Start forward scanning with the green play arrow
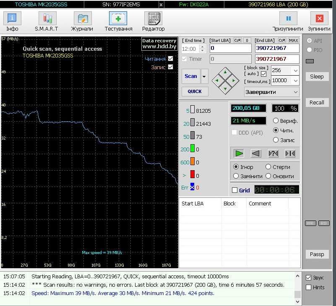The width and height of the screenshot is (336, 306). point(239,153)
